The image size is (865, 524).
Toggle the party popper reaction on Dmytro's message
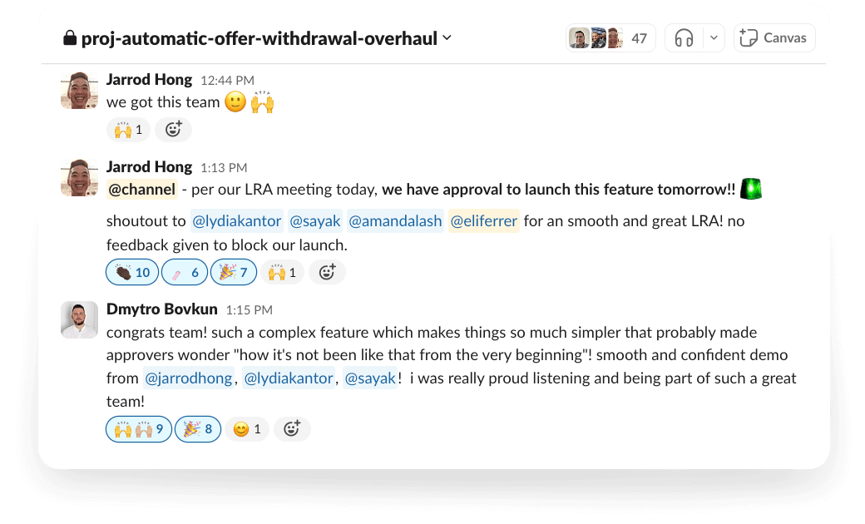pos(198,428)
